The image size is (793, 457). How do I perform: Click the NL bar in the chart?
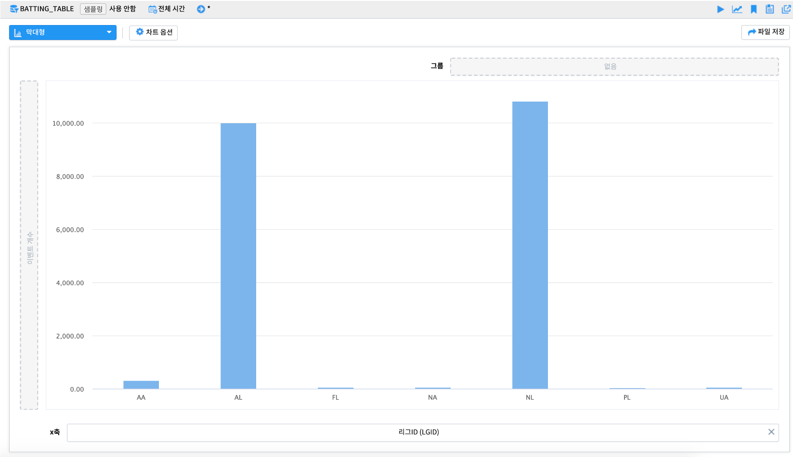[530, 245]
